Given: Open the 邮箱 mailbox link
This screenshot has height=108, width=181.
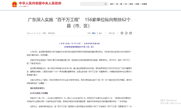Looking at the screenshot, I should point(137,4).
